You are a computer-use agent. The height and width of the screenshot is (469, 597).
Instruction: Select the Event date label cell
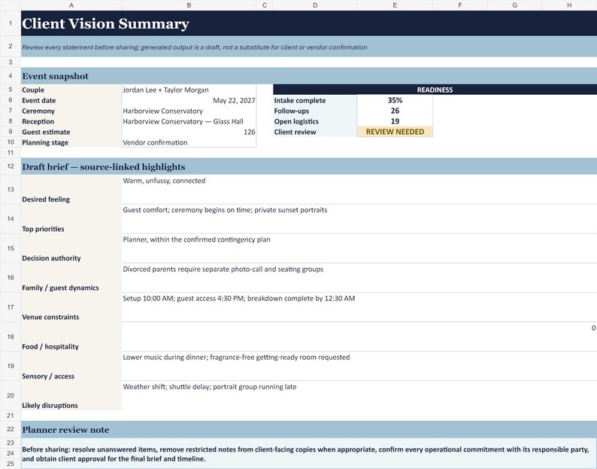coord(71,100)
